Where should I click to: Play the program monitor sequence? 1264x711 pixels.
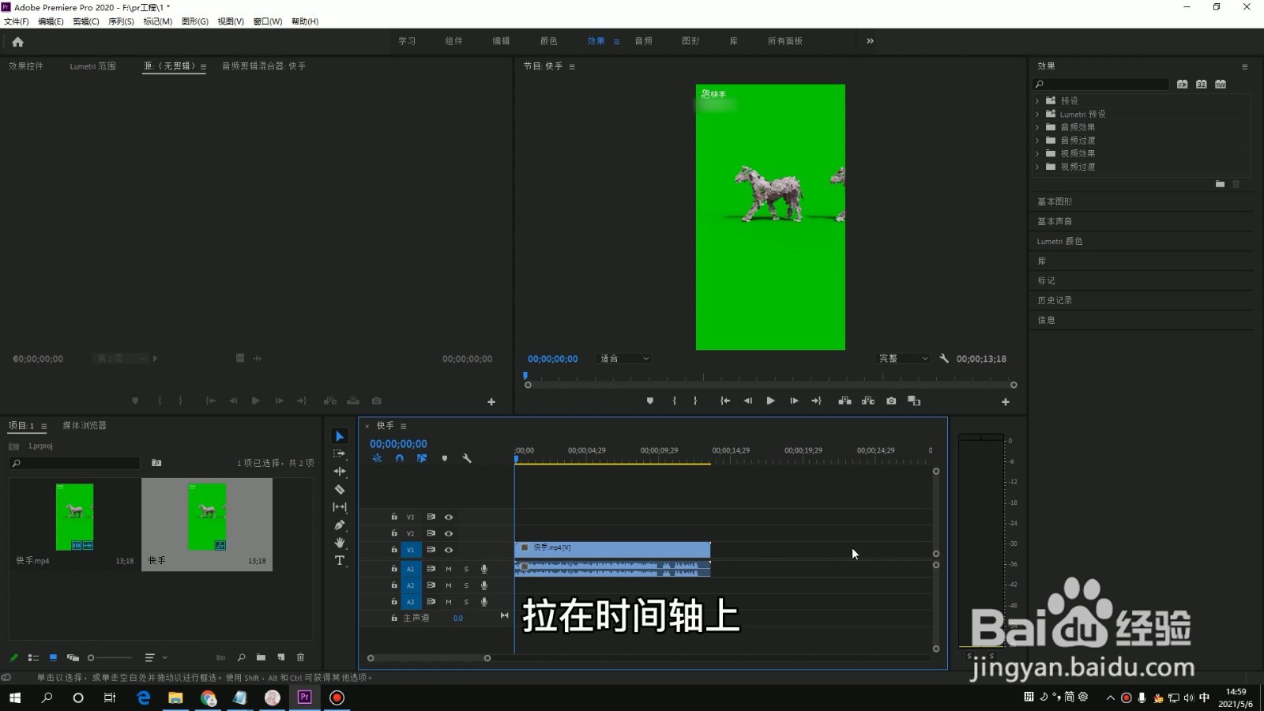[x=770, y=401]
